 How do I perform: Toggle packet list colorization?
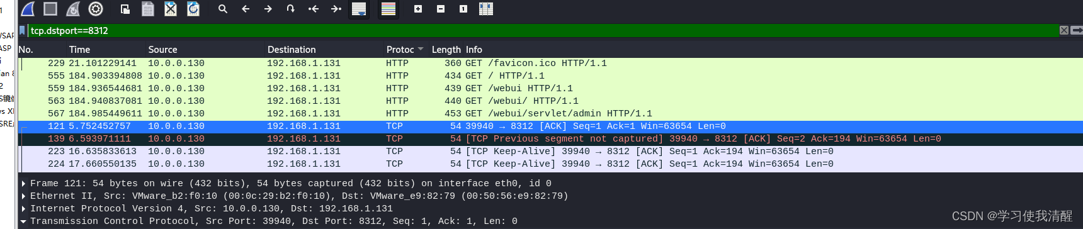pyautogui.click(x=388, y=9)
